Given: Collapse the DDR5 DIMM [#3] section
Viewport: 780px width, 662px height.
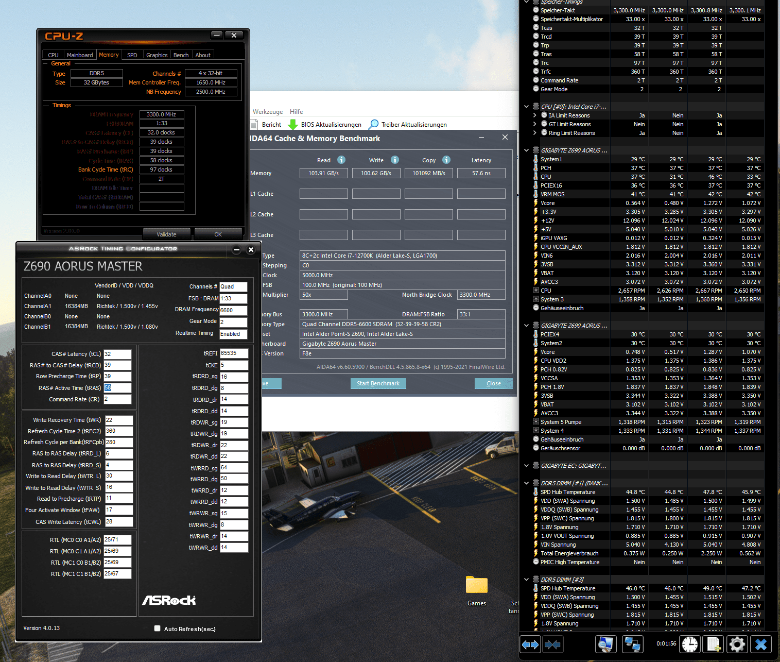Looking at the screenshot, I should (526, 580).
